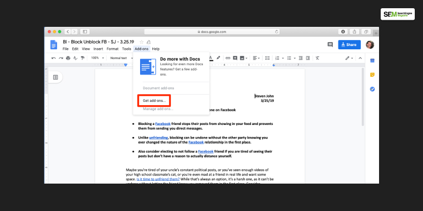Click the vertical document scrollbar
The width and height of the screenshot is (423, 211).
[363, 97]
